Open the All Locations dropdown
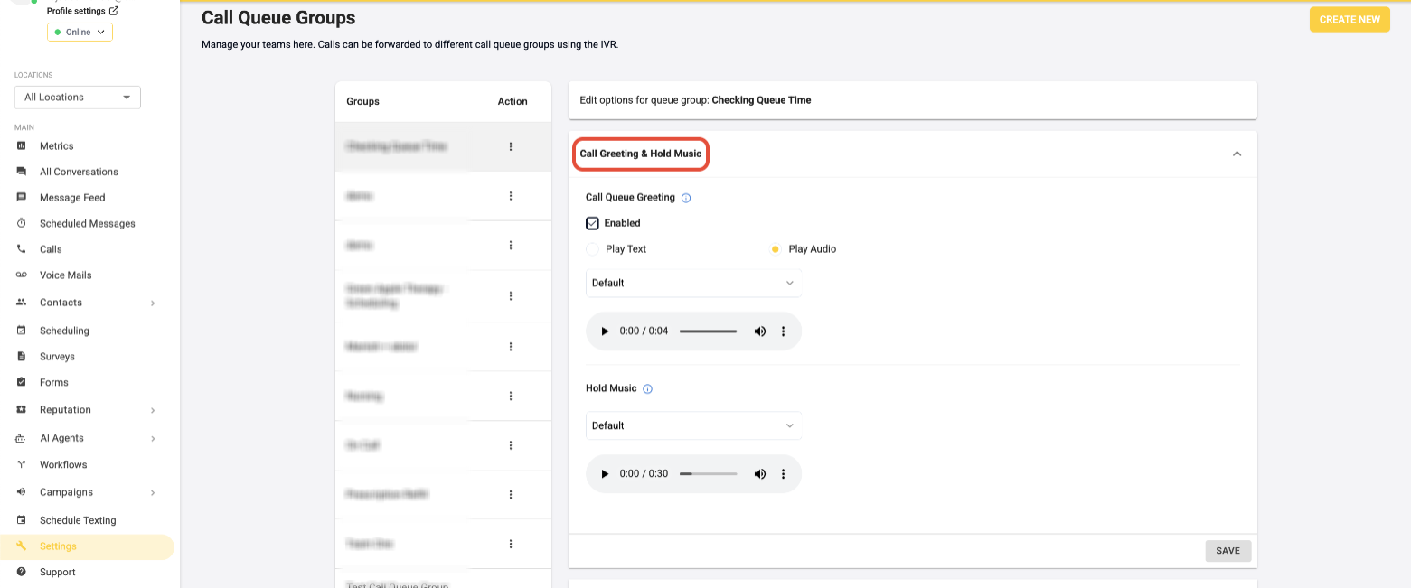Image resolution: width=1411 pixels, height=588 pixels. [x=78, y=98]
